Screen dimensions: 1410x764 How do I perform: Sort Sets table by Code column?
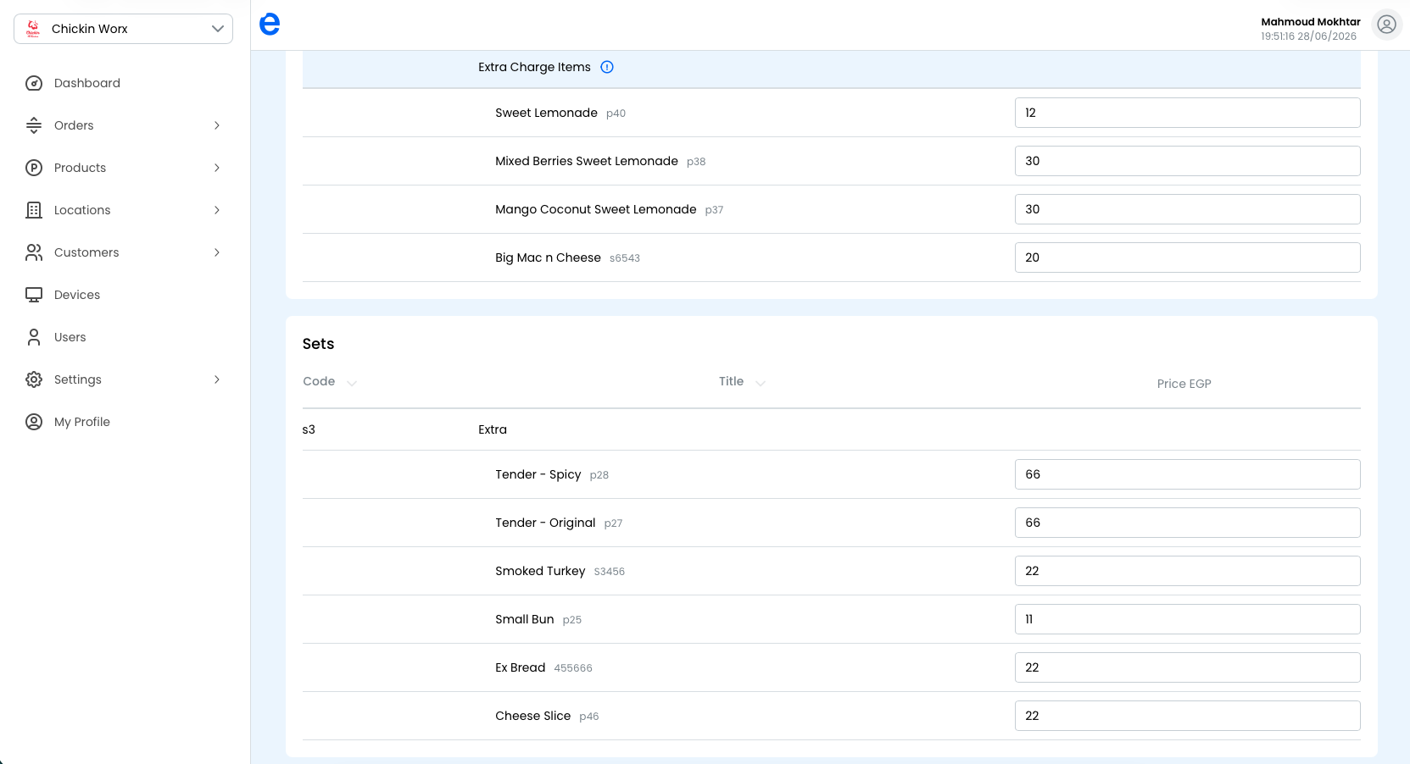pyautogui.click(x=330, y=382)
